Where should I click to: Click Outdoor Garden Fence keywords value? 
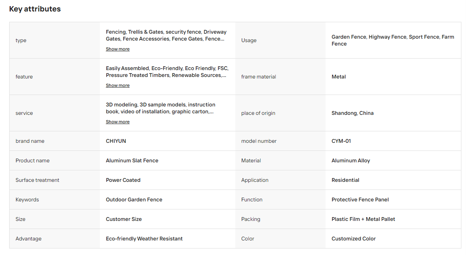tap(134, 199)
